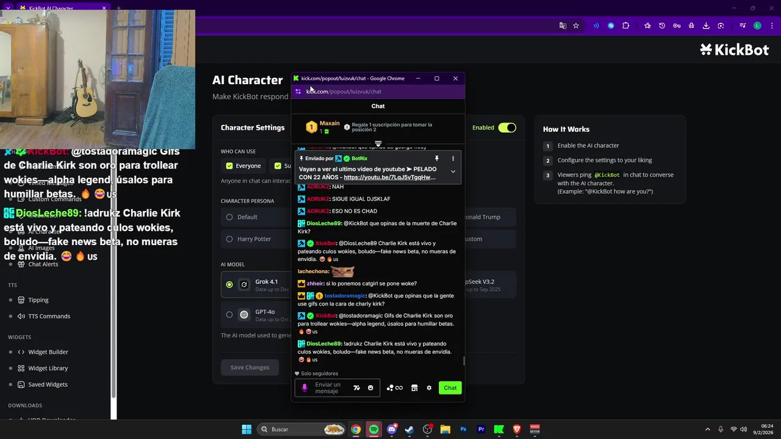
Task: Click the site info icon in popout address bar
Action: point(298,91)
